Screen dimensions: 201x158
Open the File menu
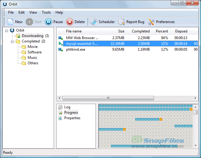pos(11,12)
